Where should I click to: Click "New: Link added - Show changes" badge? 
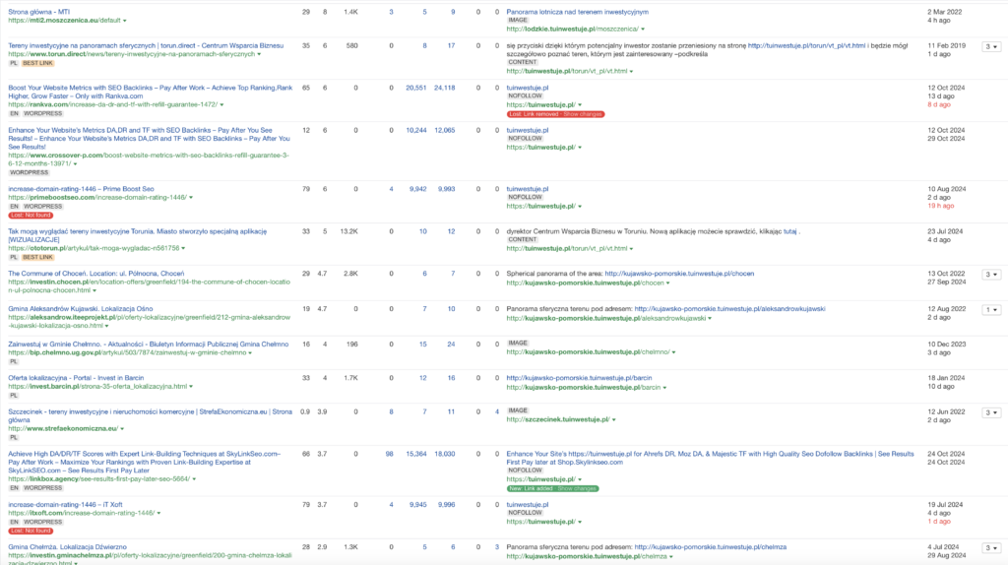point(552,488)
